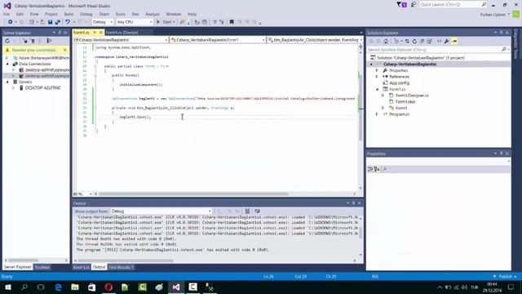Viewport: 522px width, 294px height.
Task: Open the Find Results 1 tab
Action: (x=122, y=267)
